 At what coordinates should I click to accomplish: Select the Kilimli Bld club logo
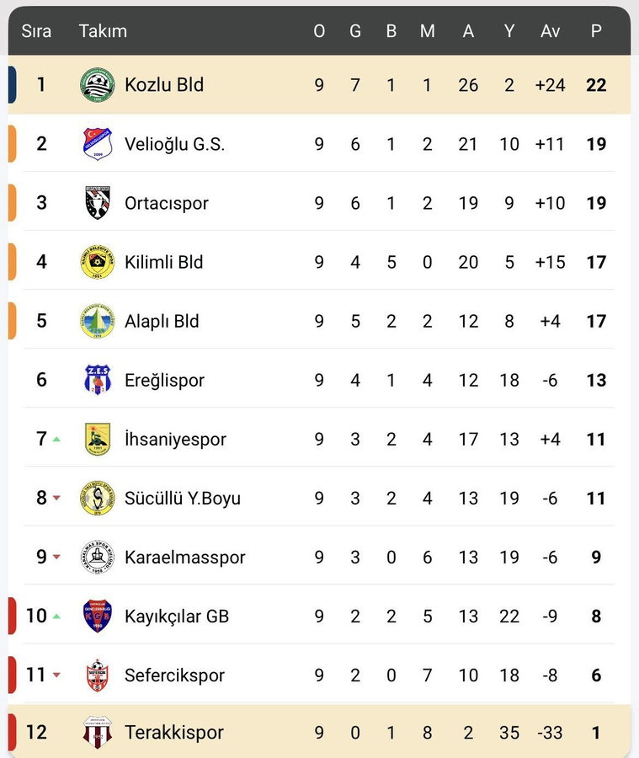point(97,262)
